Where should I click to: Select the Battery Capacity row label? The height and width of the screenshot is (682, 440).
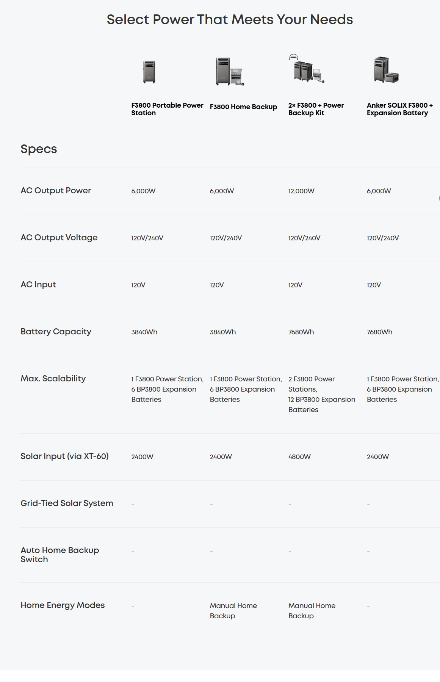pos(56,332)
